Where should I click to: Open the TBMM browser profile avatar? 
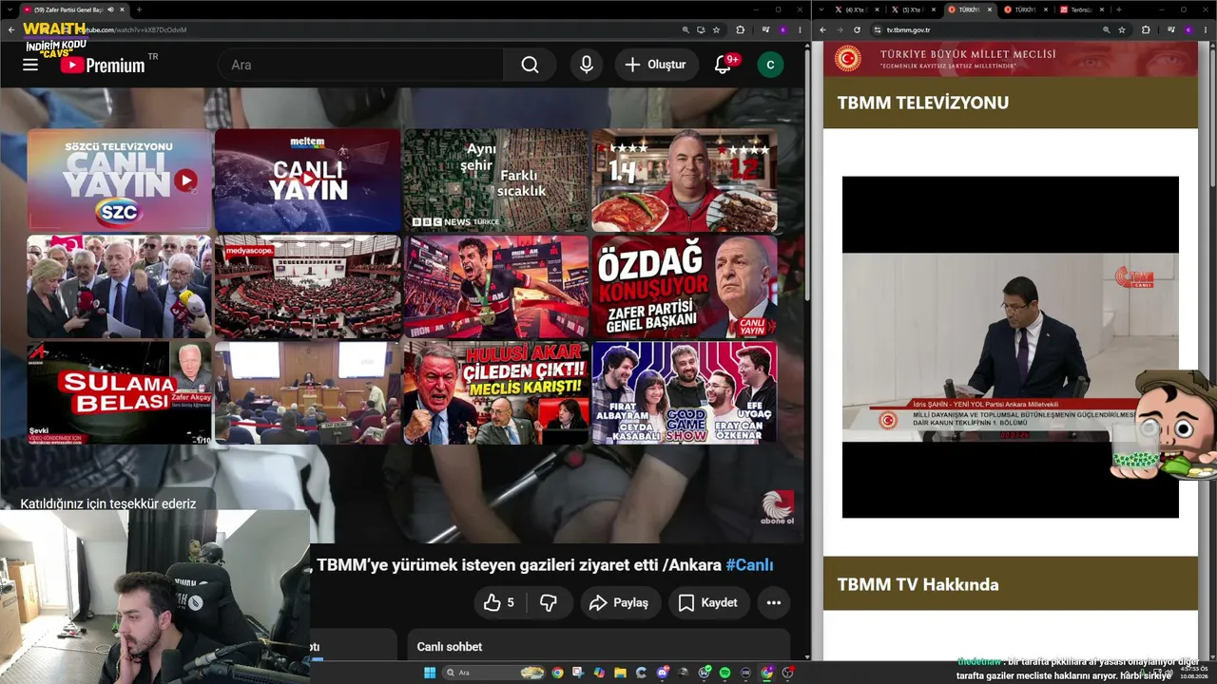pyautogui.click(x=1188, y=29)
